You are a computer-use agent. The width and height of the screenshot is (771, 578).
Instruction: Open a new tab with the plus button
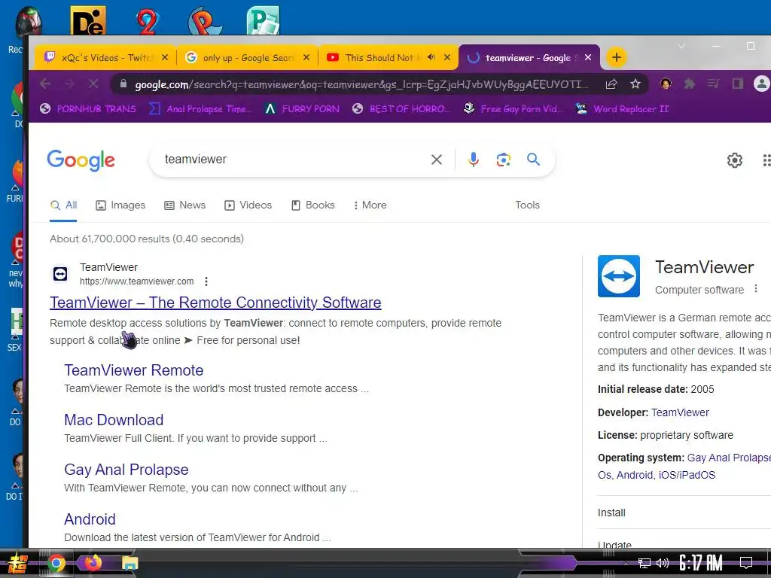[616, 57]
